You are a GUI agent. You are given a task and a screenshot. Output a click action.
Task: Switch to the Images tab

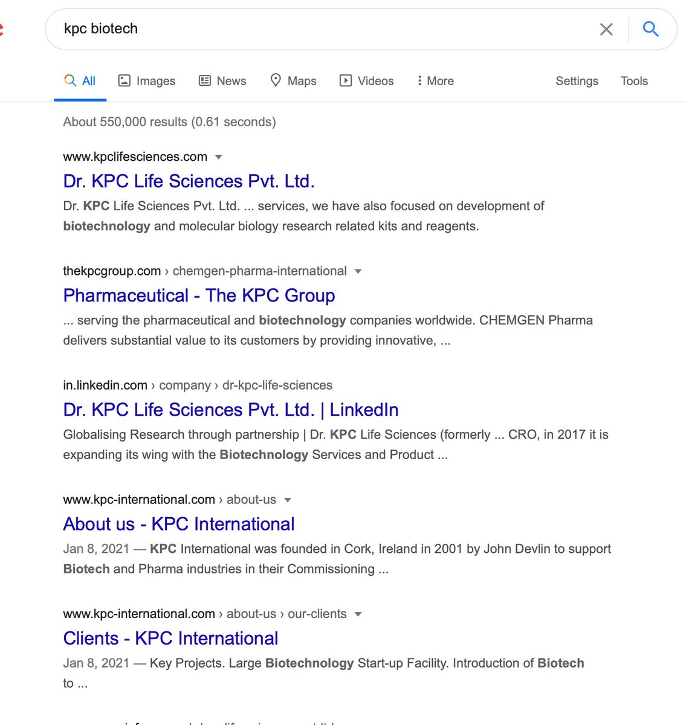[x=147, y=81]
